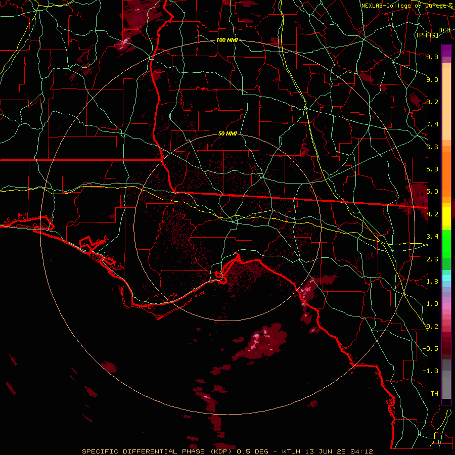
Task: Pick the cyan band on the color scale
Action: (x=446, y=278)
